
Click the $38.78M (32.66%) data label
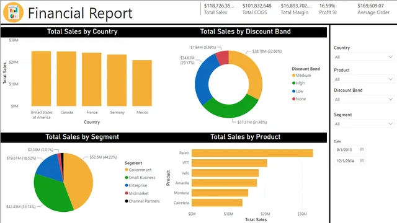coord(267,51)
